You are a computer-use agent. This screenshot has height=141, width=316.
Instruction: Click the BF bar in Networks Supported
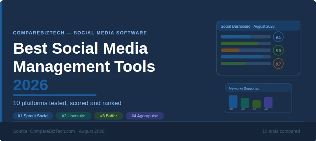(256, 104)
